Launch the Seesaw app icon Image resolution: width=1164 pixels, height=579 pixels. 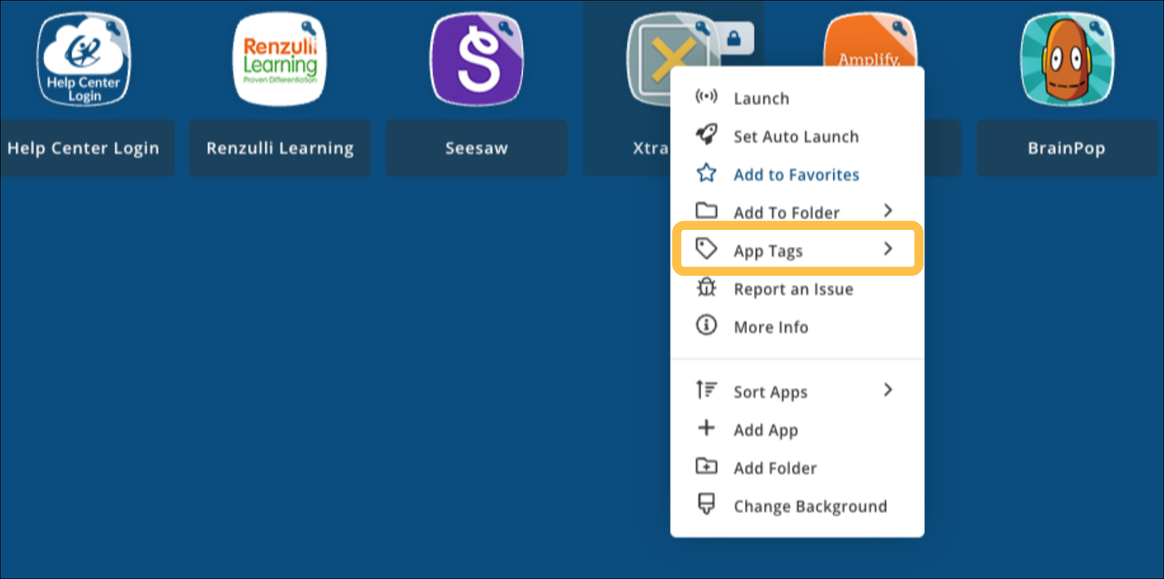pyautogui.click(x=477, y=59)
